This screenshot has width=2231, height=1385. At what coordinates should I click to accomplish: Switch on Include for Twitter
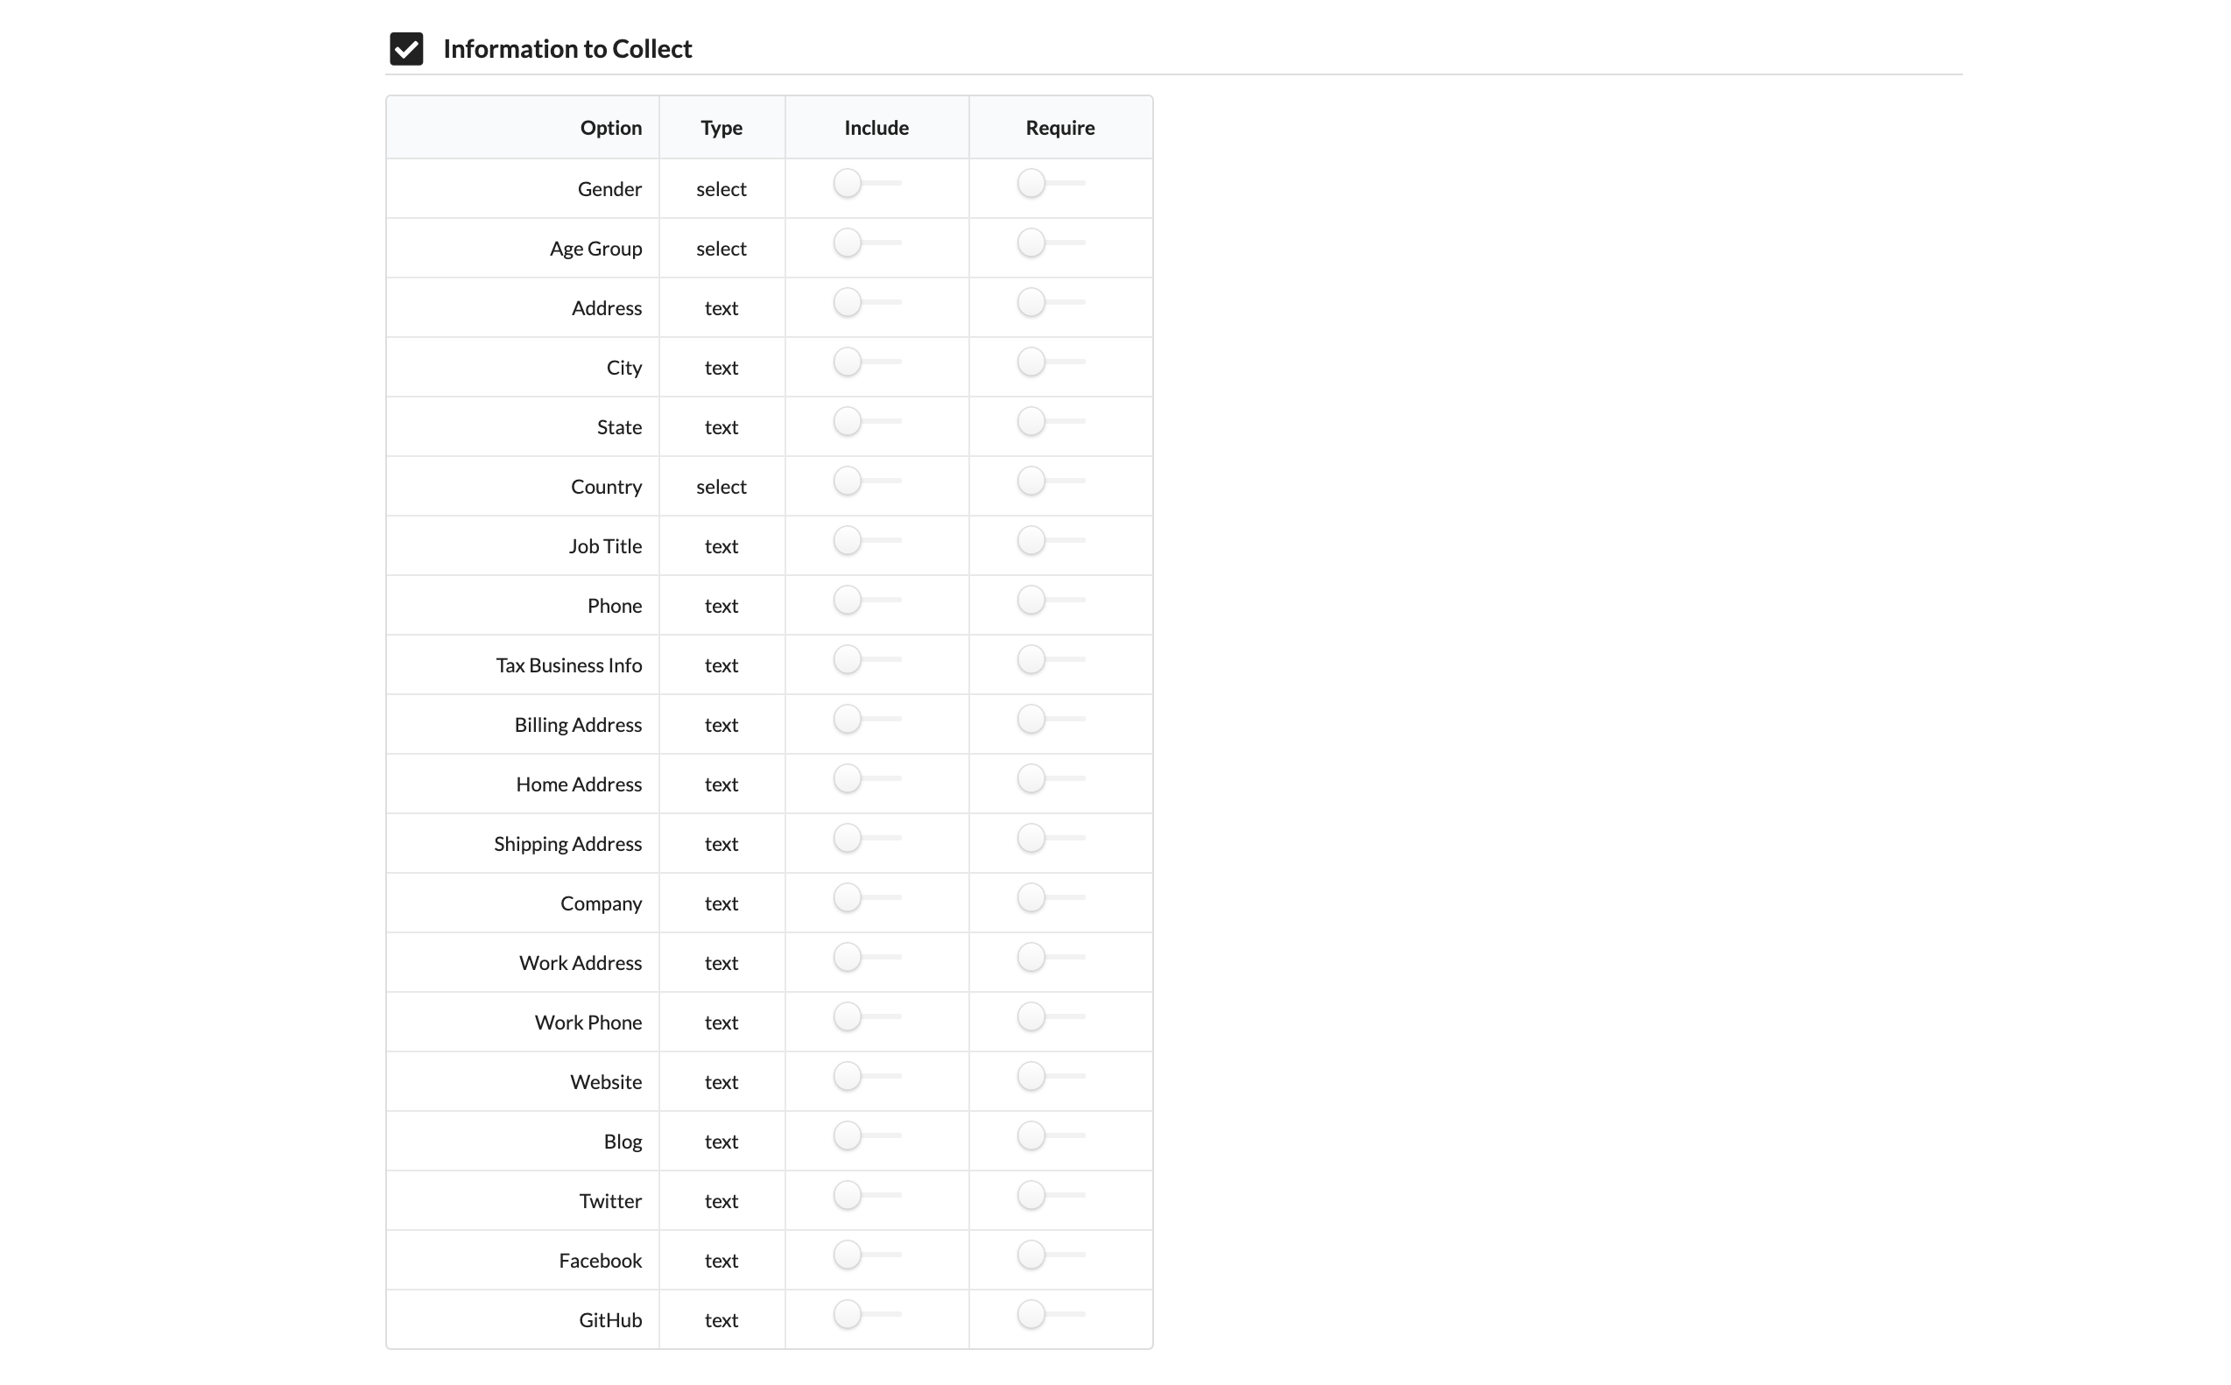tap(868, 1195)
